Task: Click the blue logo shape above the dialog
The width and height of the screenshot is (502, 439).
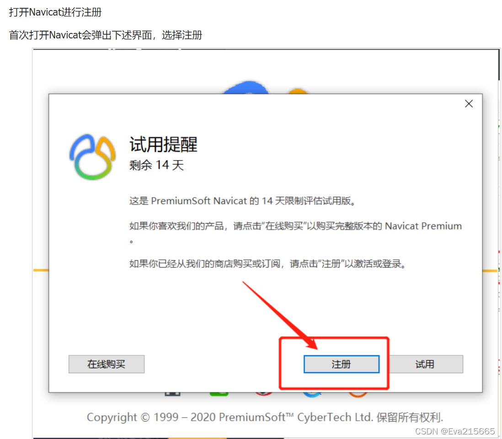Action: click(x=246, y=87)
